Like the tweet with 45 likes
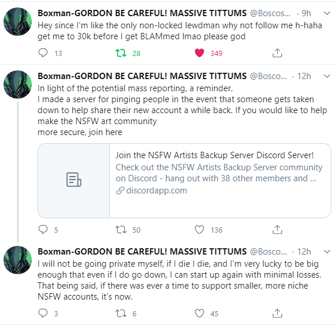336x325 pixels. coord(199,313)
